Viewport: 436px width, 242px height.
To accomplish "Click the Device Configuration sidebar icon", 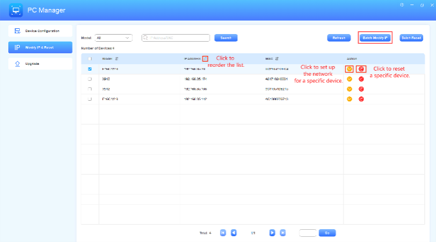I will point(17,31).
